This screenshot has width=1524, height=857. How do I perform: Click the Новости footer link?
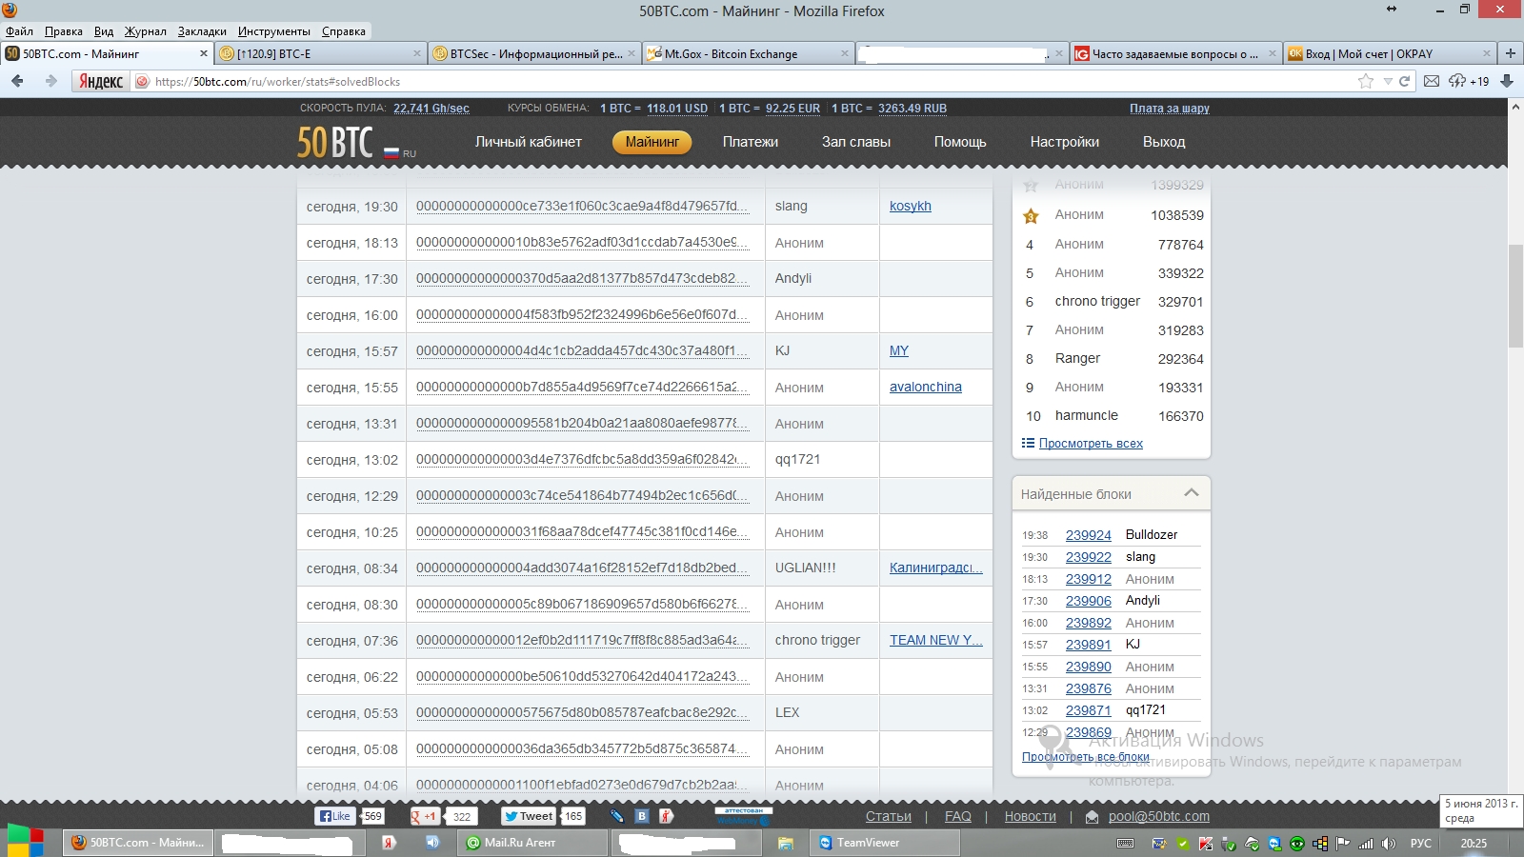tap(1031, 816)
